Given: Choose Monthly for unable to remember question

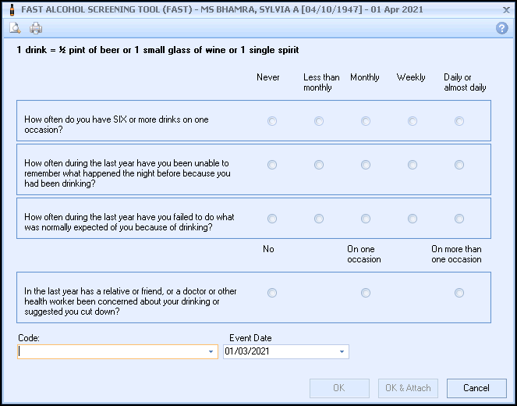Looking at the screenshot, I should [366, 165].
